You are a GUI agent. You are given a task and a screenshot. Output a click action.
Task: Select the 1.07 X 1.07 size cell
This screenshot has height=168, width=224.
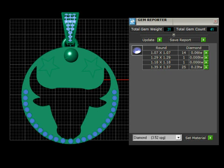tap(161, 53)
